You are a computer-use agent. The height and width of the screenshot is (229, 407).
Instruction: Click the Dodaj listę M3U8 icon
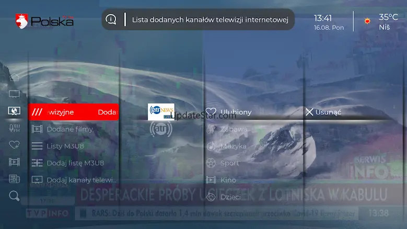point(37,163)
